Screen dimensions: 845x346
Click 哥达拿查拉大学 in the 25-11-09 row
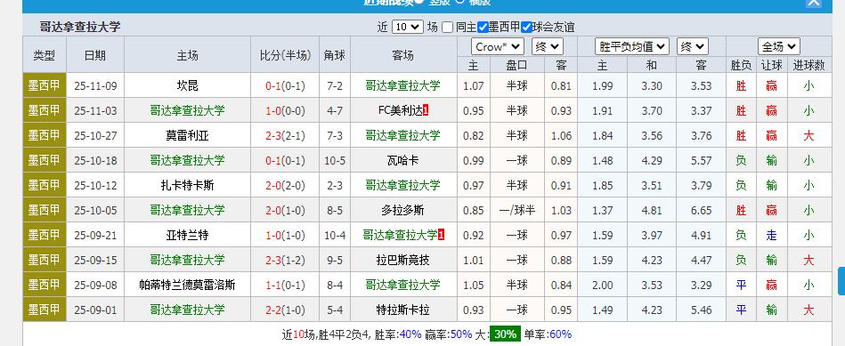pos(403,85)
